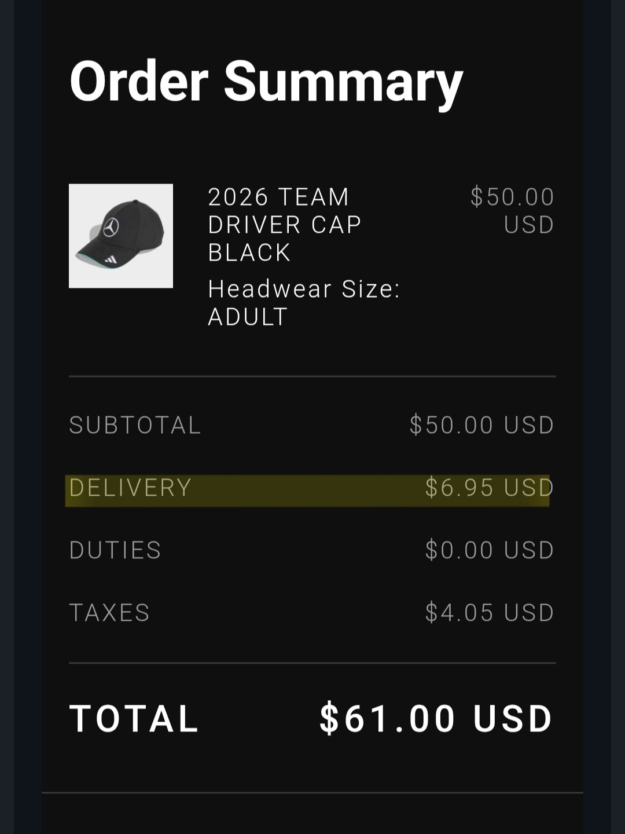Select the 2026 Team Driver Cap Black title
This screenshot has height=834, width=625.
(285, 225)
